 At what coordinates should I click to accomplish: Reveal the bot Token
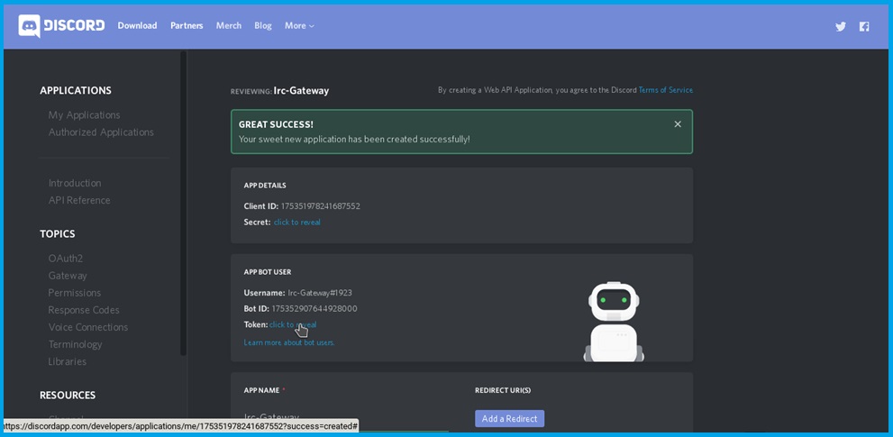pyautogui.click(x=293, y=324)
